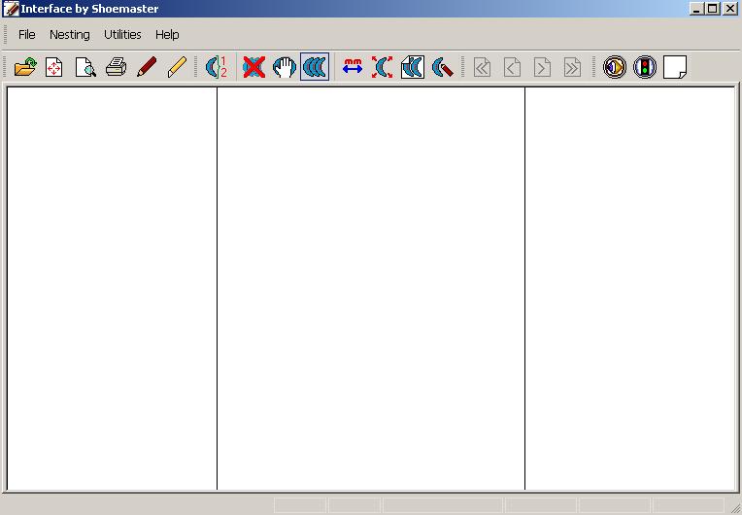742x515 pixels.
Task: Click the round yellow play arrow icon
Action: 615,67
